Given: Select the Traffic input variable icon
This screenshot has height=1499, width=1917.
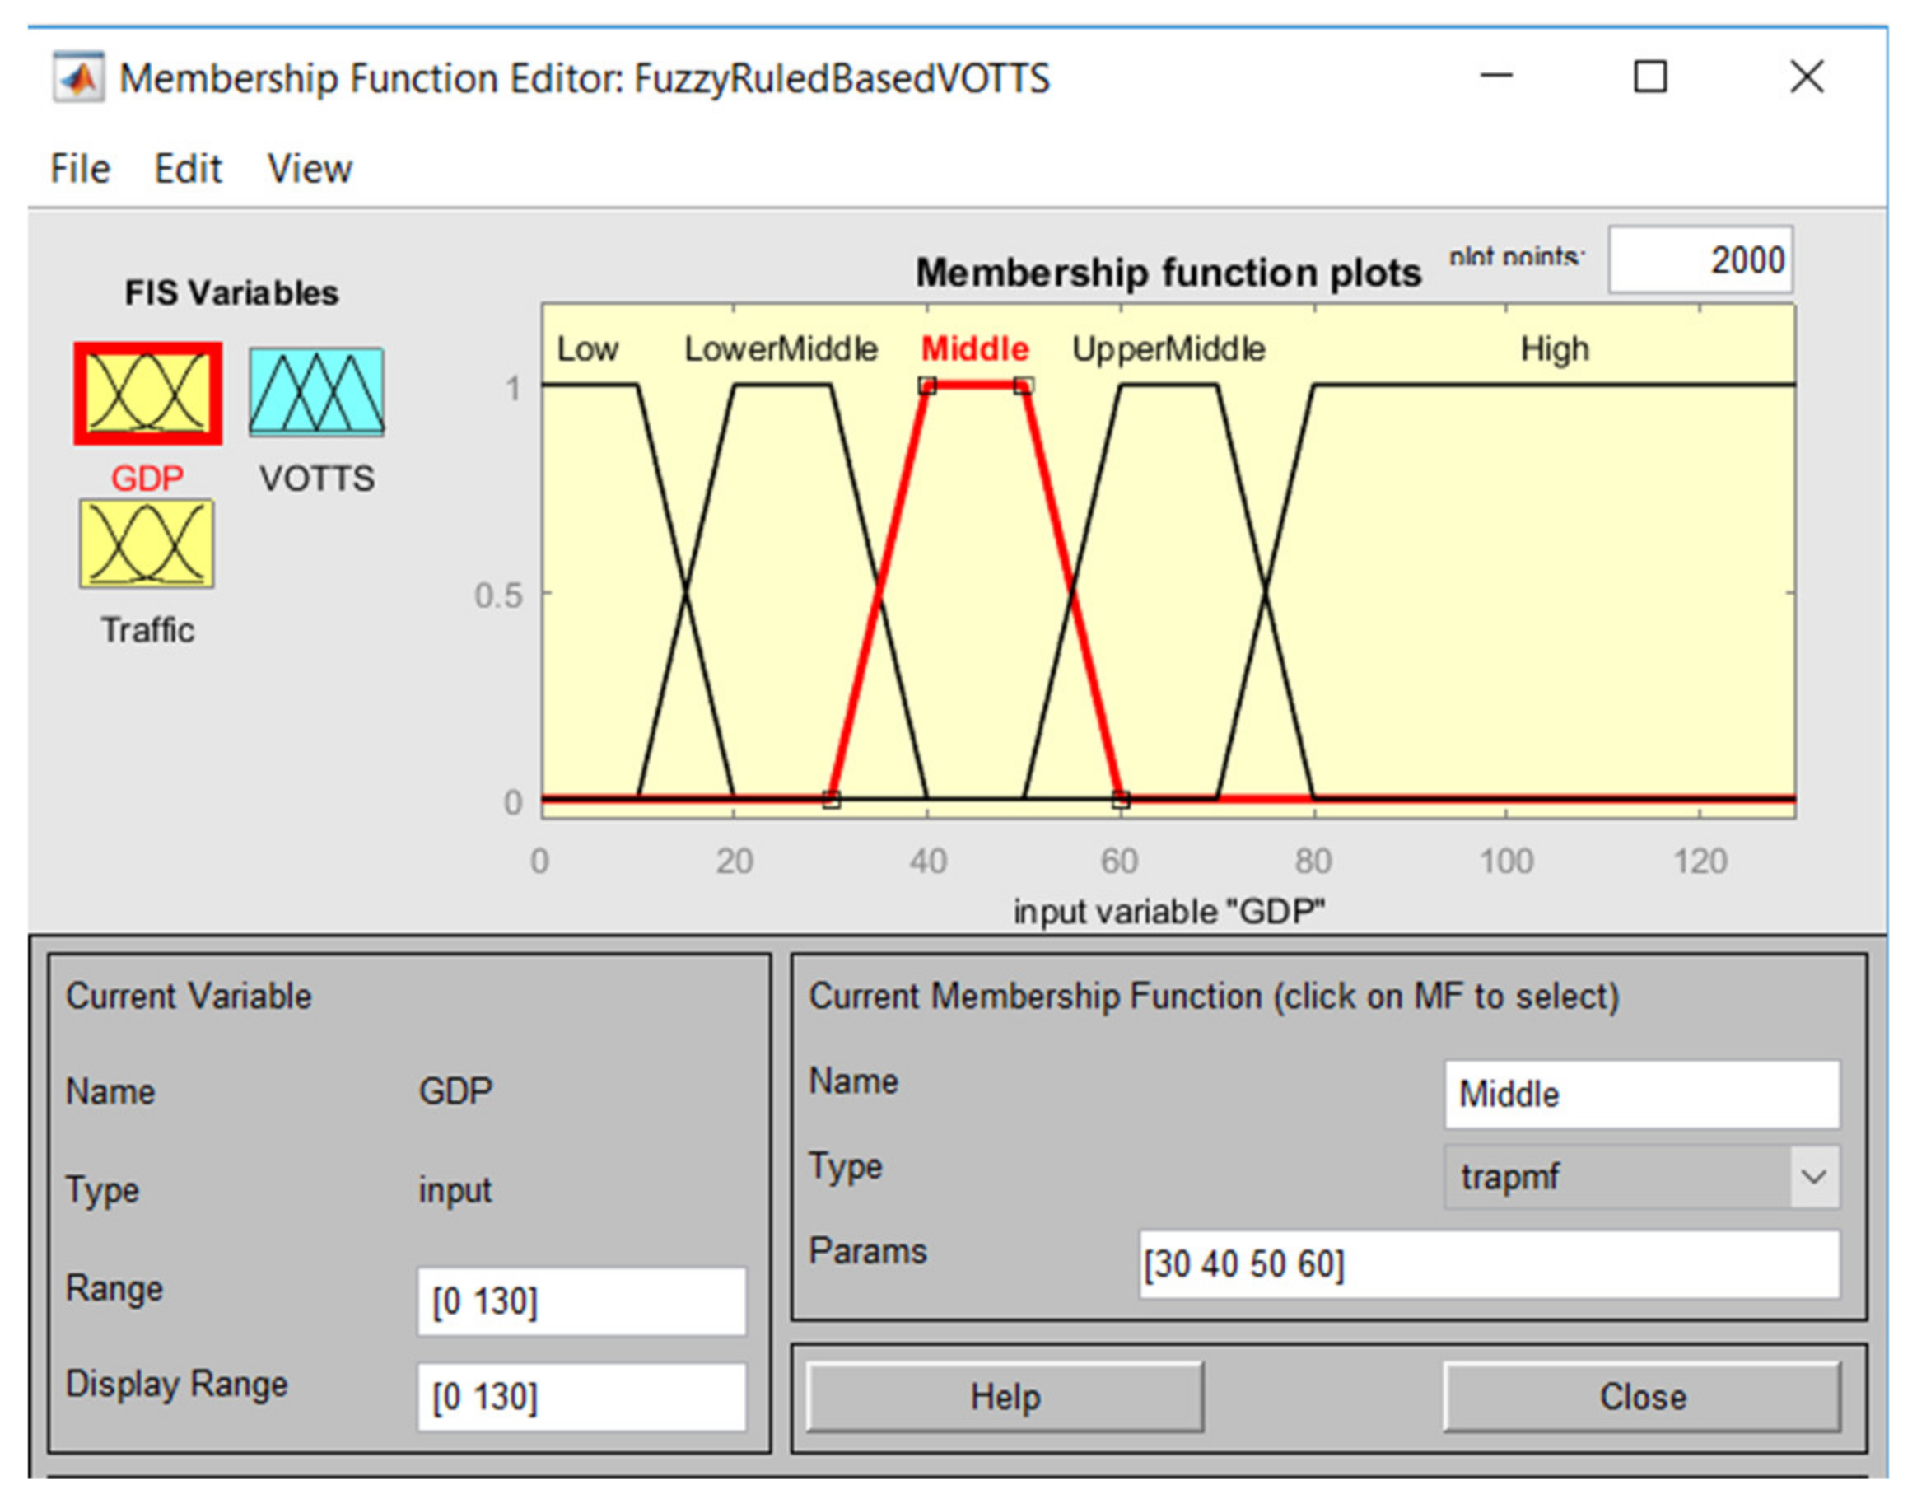Looking at the screenshot, I should tap(147, 544).
